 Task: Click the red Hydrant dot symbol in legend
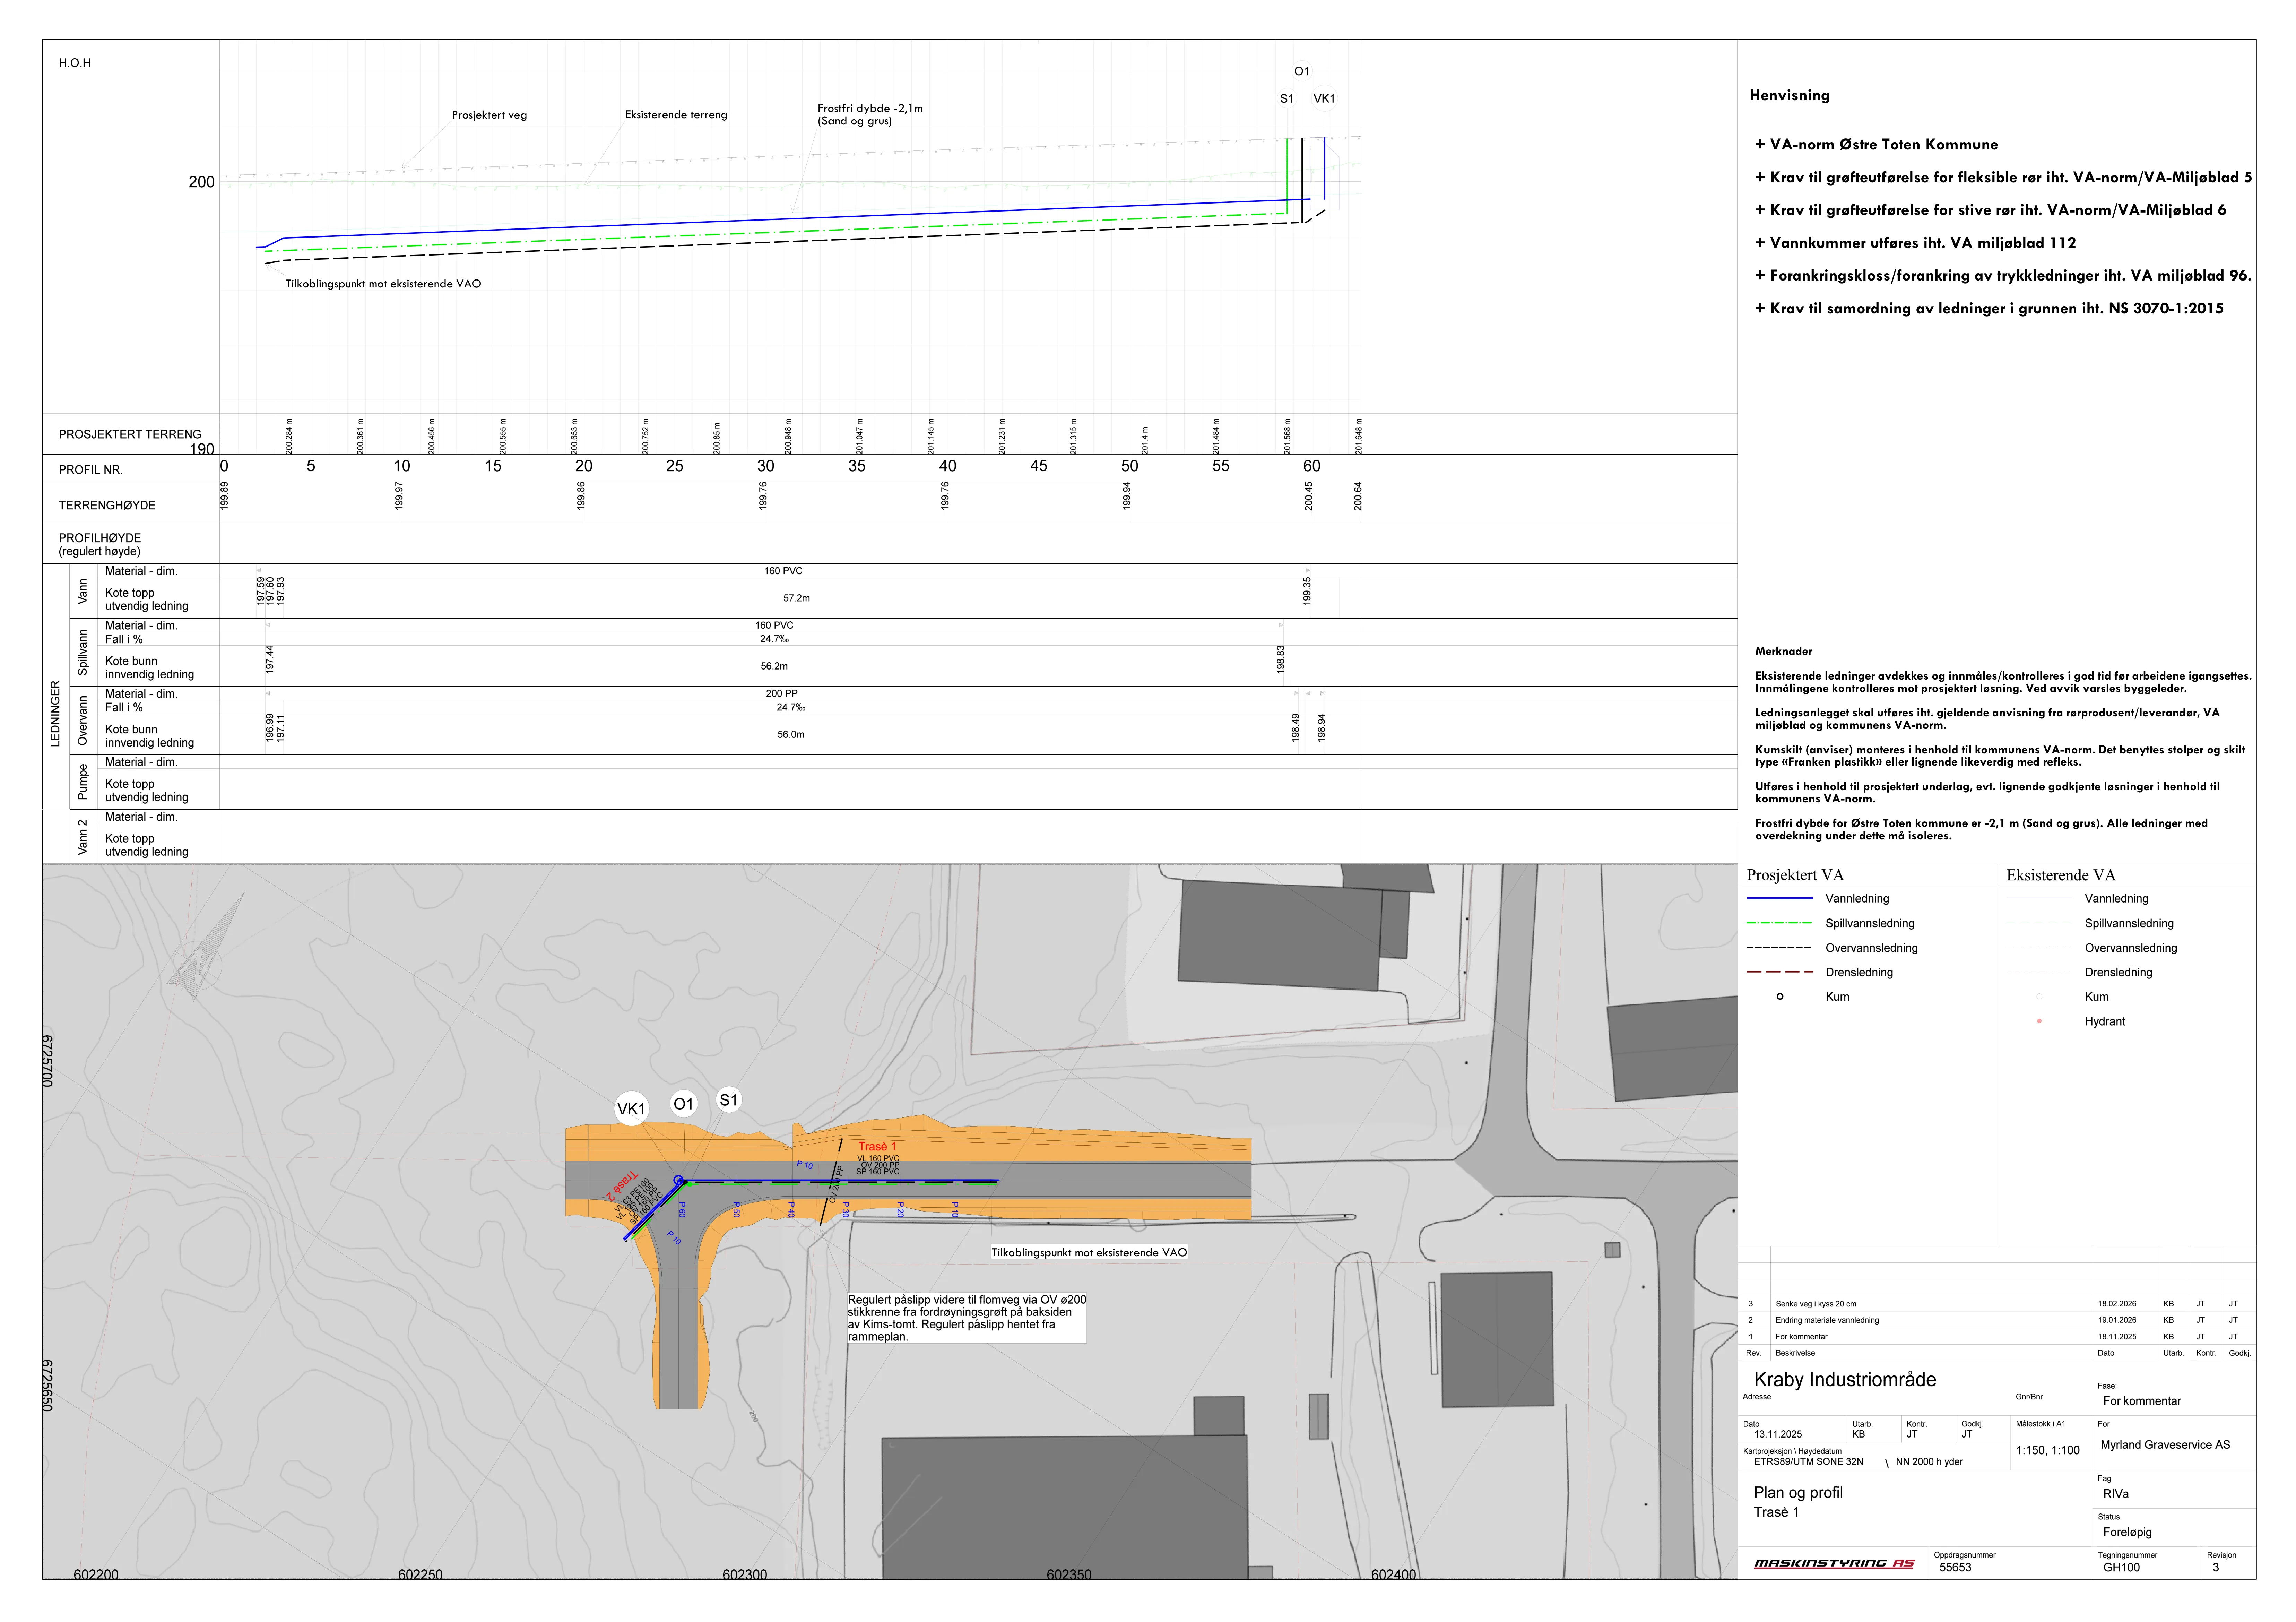point(2039,1021)
